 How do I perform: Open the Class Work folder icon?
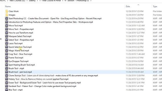(7, 11)
